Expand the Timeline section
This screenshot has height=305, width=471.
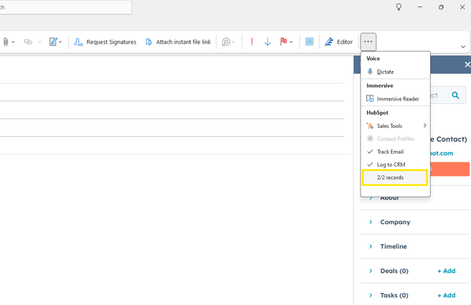[371, 247]
